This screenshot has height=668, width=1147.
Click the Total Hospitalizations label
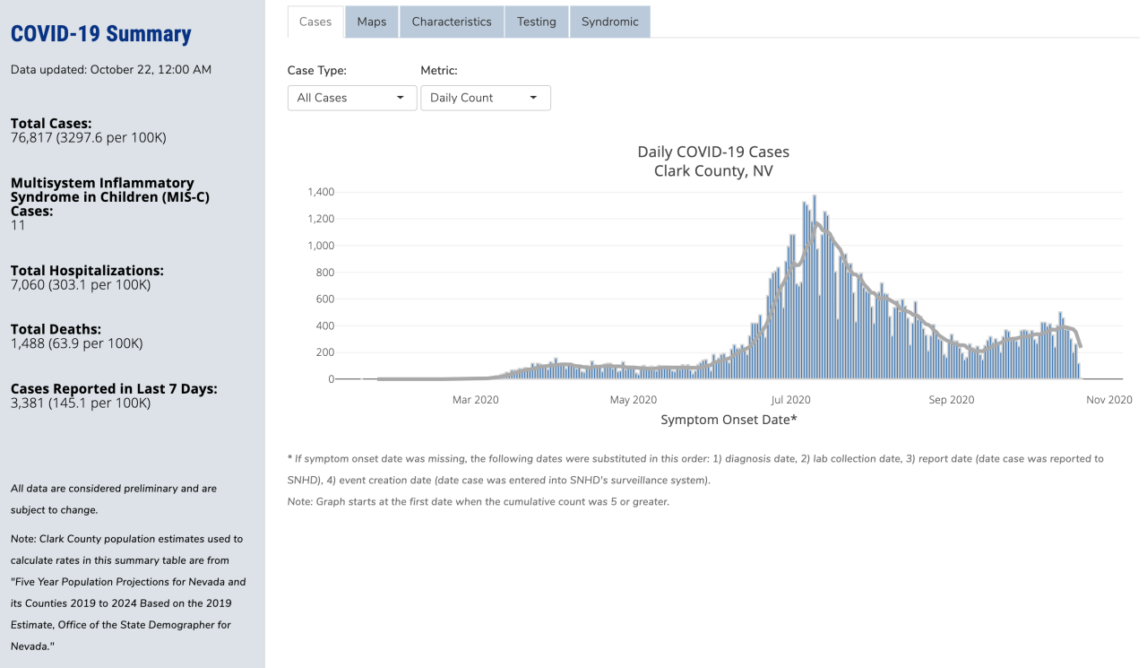[x=87, y=271]
